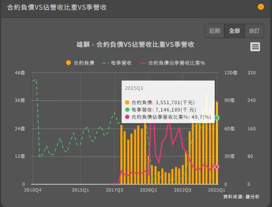Viewport: 272px width, 207px height.
Task: Click the 60億 right axis label
Action: click(229, 129)
